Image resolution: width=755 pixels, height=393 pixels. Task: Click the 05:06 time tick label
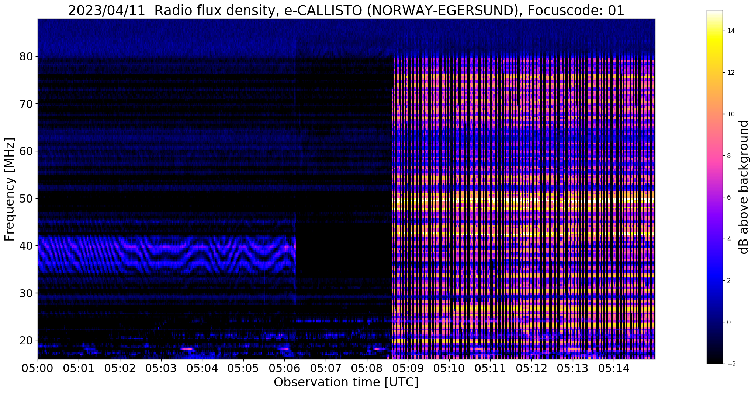pyautogui.click(x=284, y=368)
